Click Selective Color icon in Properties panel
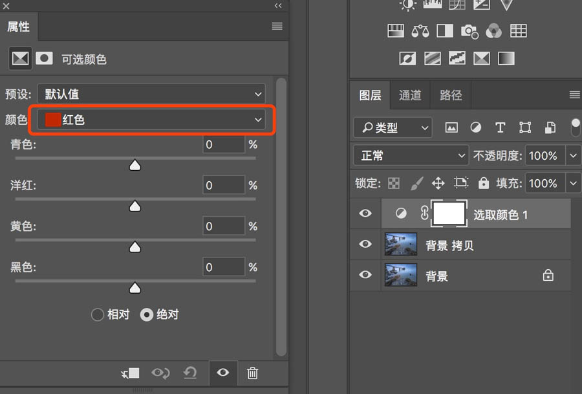582x394 pixels. 20,58
